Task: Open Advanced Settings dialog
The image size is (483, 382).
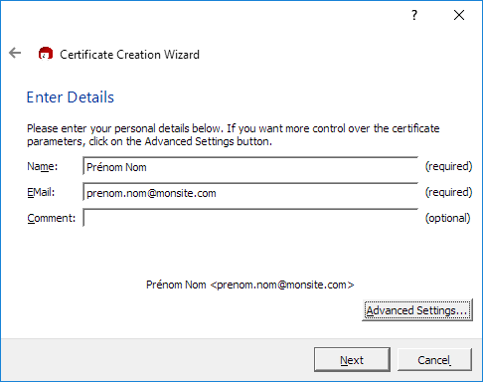Action: [x=417, y=310]
